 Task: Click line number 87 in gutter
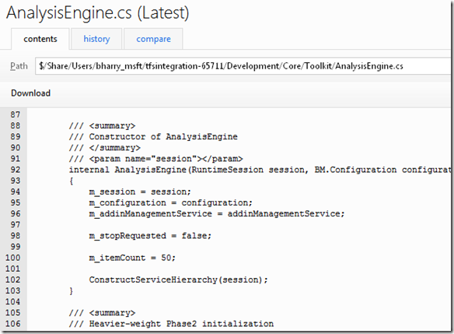click(x=16, y=114)
